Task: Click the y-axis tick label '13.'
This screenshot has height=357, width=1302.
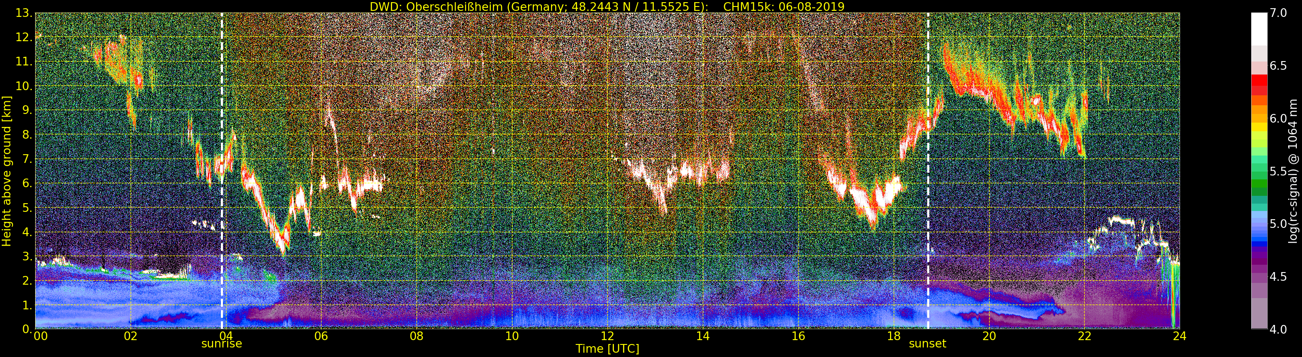Action: pos(24,13)
